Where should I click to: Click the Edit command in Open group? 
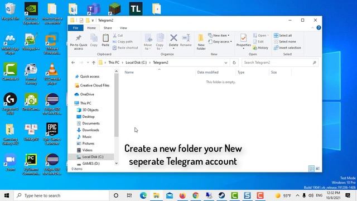tap(258, 42)
